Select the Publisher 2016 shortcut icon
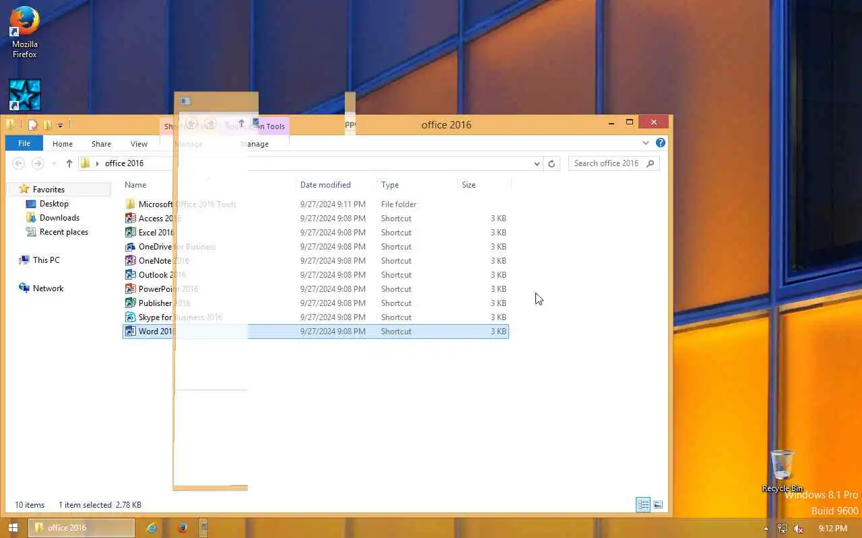The width and height of the screenshot is (862, 538). click(x=131, y=303)
